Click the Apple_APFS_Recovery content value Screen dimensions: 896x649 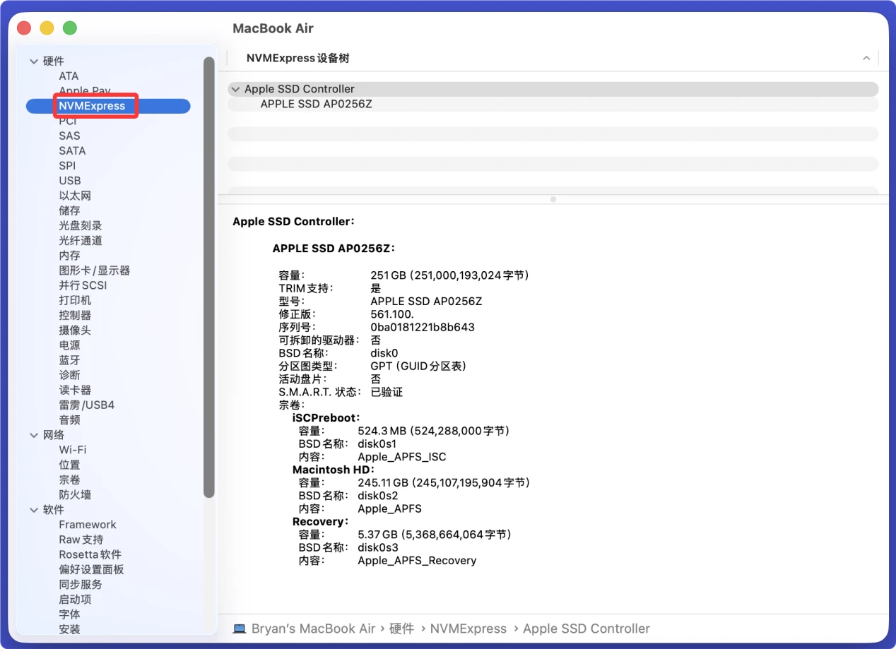(417, 561)
